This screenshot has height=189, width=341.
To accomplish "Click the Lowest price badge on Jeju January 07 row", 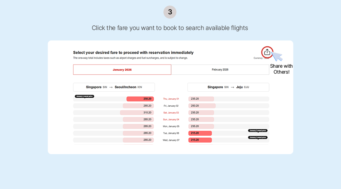I will [258, 137].
